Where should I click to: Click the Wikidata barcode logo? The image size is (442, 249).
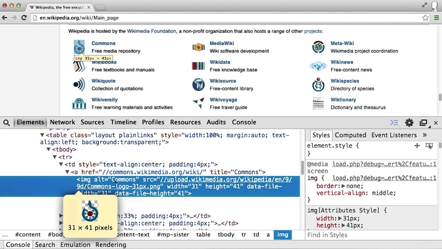[198, 66]
